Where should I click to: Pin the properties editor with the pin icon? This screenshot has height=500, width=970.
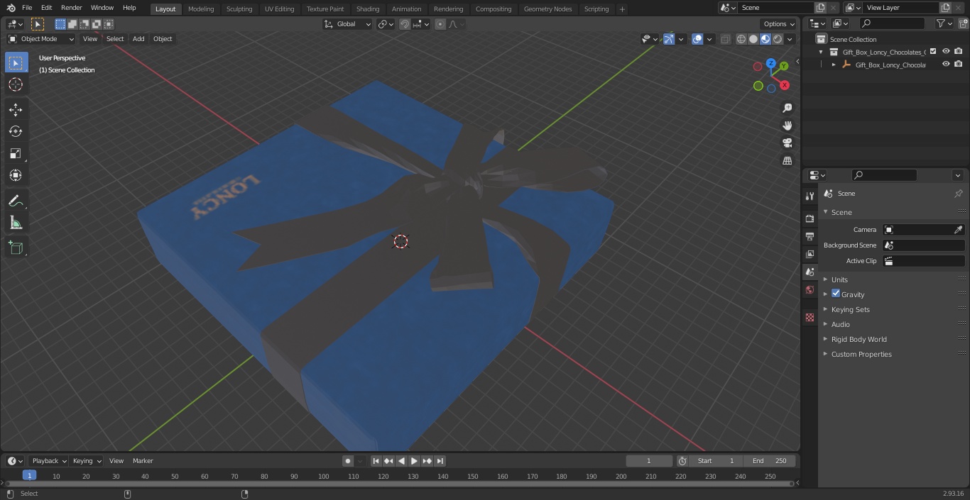(958, 194)
